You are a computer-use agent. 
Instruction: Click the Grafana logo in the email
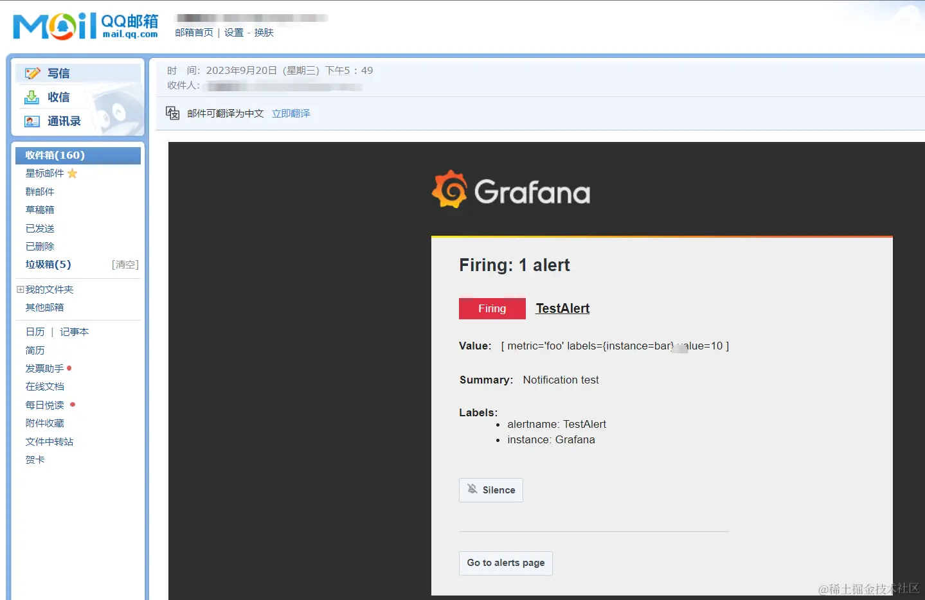pyautogui.click(x=511, y=190)
